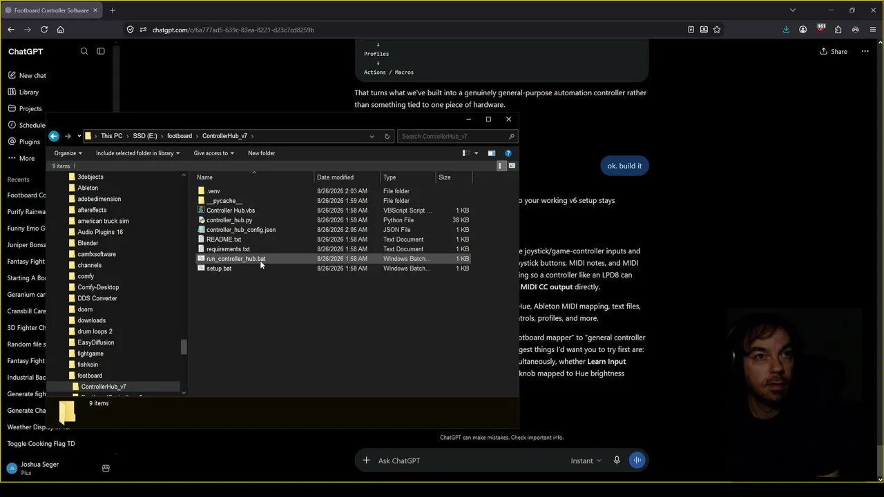Image resolution: width=884 pixels, height=497 pixels.
Task: Sort files by Size column
Action: (454, 177)
